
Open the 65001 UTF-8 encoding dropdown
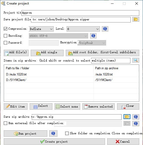[59, 36]
